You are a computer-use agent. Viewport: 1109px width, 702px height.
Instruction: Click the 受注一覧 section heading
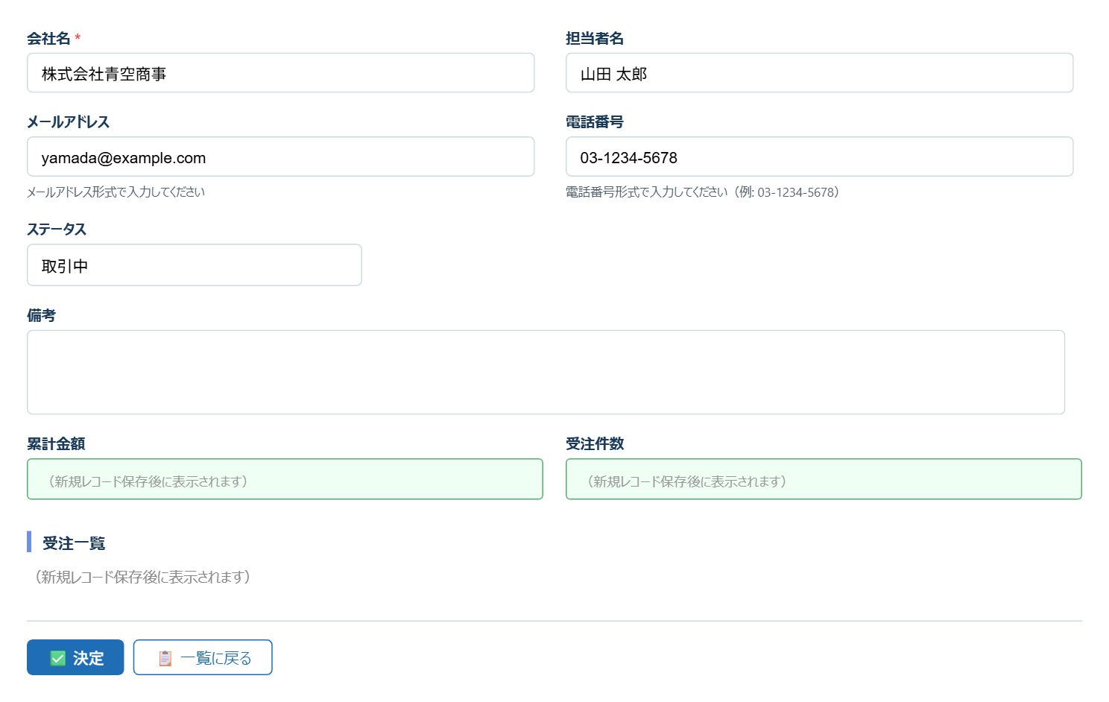(x=74, y=543)
